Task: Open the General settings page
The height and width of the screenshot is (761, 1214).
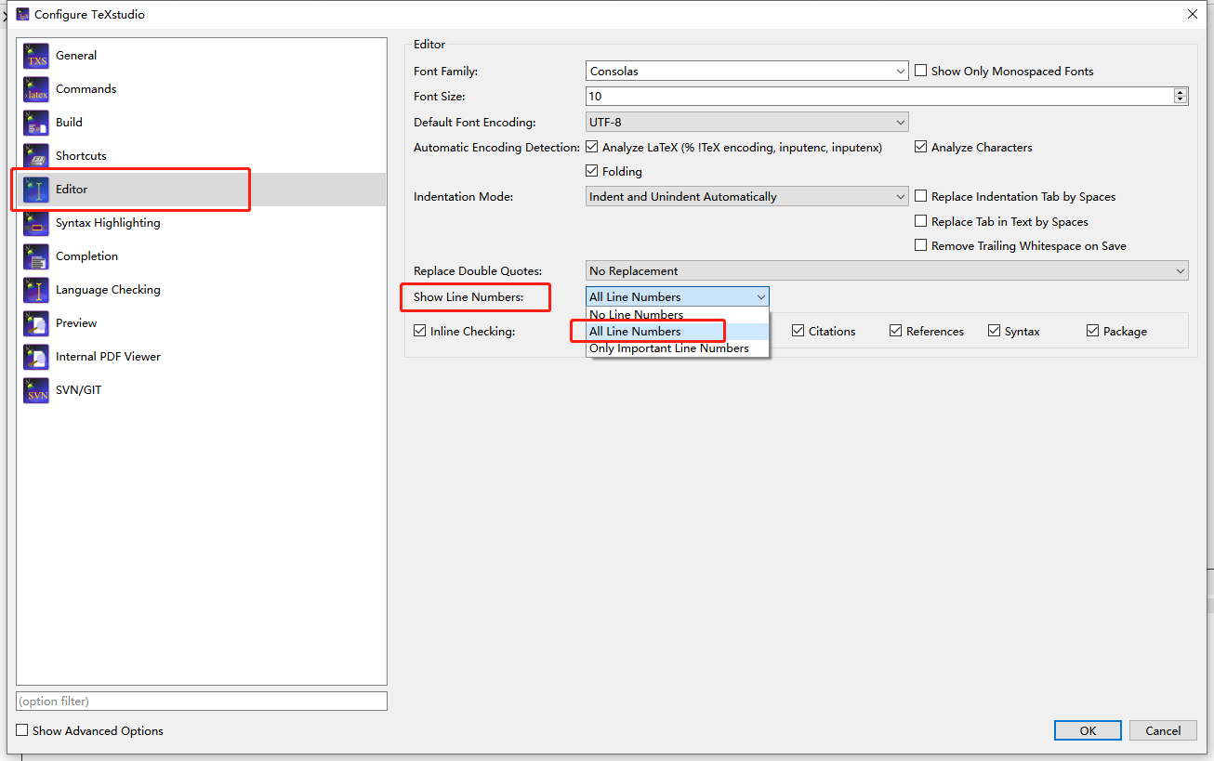Action: click(201, 56)
